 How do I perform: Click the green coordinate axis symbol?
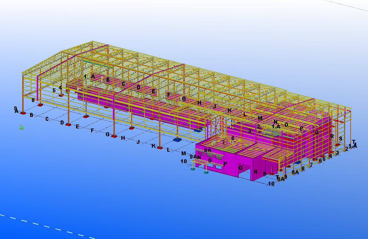pyautogui.click(x=21, y=127)
